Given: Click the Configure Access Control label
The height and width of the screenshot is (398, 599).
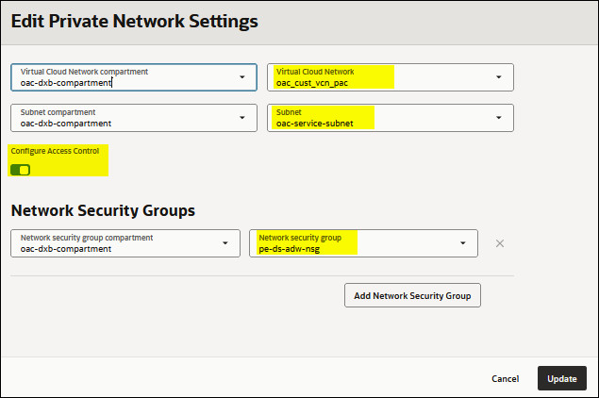Looking at the screenshot, I should [x=55, y=151].
